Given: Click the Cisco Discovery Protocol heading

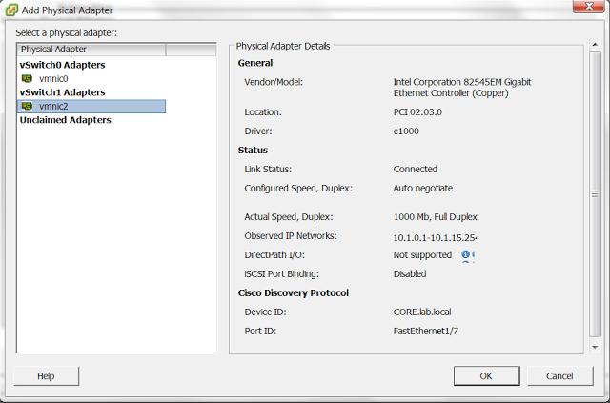Looking at the screenshot, I should click(x=294, y=292).
